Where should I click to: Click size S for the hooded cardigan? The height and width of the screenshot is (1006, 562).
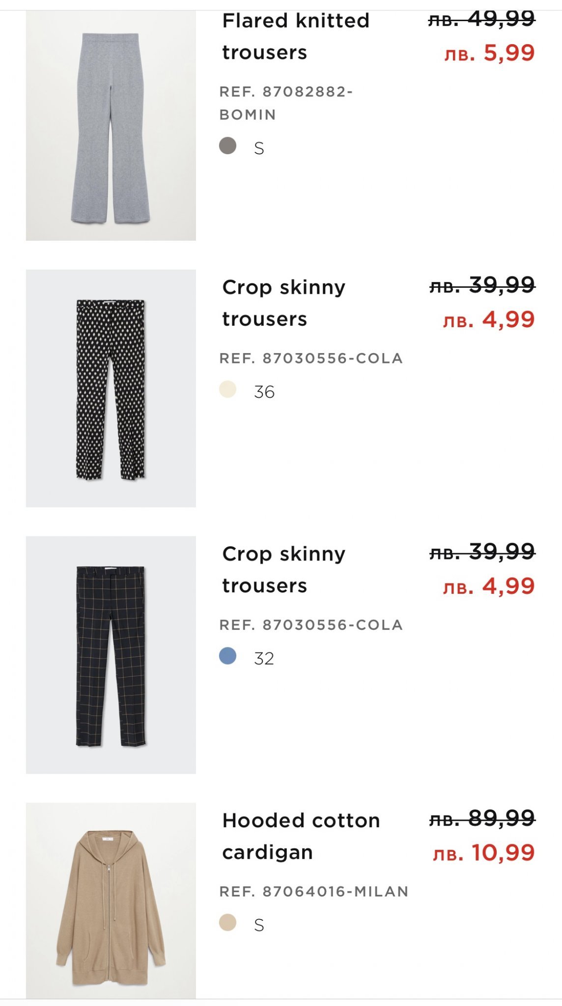(x=259, y=925)
